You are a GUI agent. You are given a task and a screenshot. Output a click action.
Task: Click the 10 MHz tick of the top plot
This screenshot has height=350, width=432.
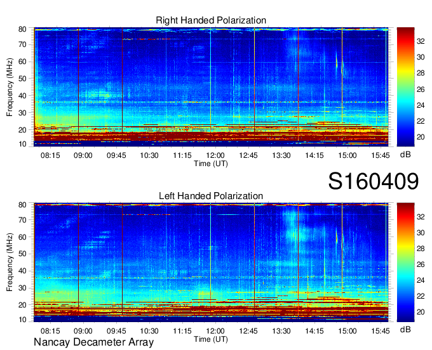click(22, 144)
